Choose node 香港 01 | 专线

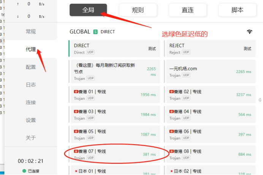pos(114,95)
